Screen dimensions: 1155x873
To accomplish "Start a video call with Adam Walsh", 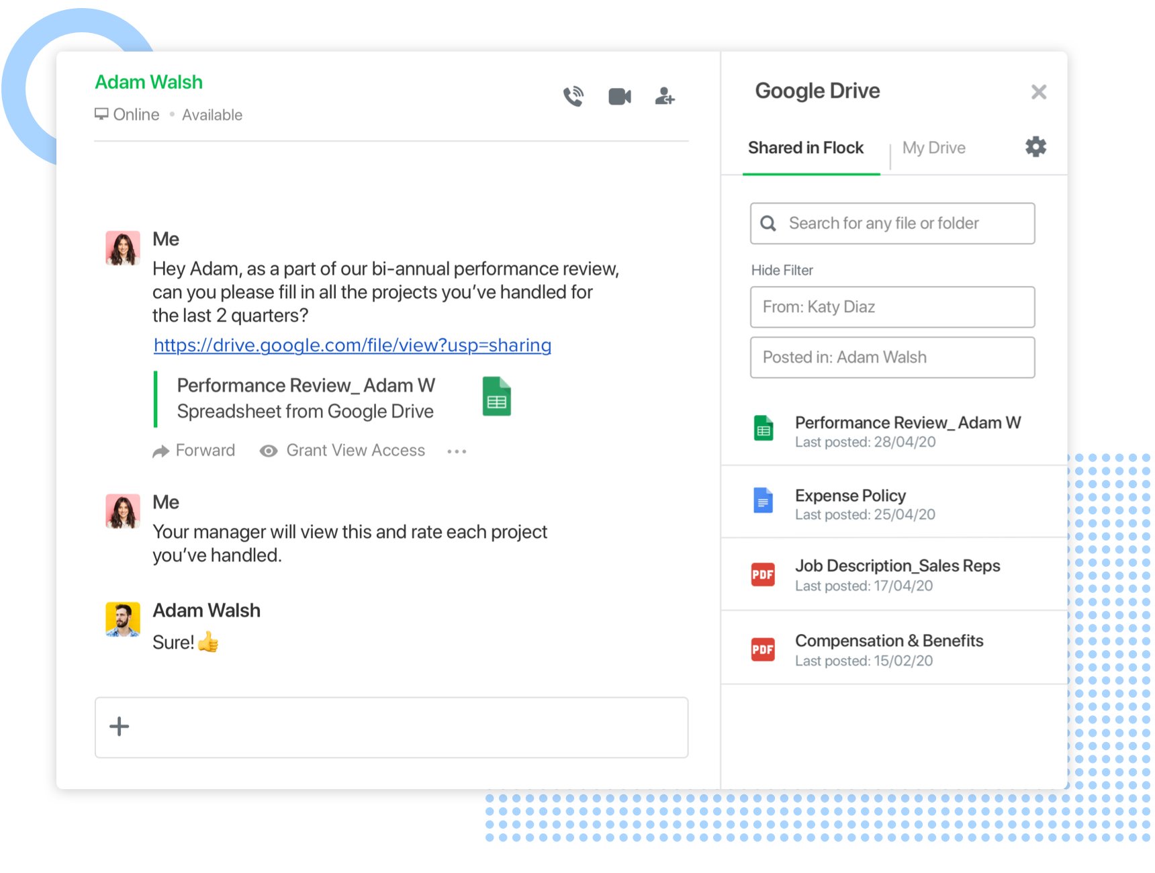I will pyautogui.click(x=619, y=96).
